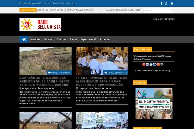Open Gobernador article comment count badge
194x129 pixels.
click(116, 73)
